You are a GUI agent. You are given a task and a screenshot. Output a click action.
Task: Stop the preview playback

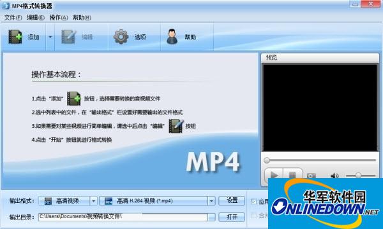pos(292,175)
